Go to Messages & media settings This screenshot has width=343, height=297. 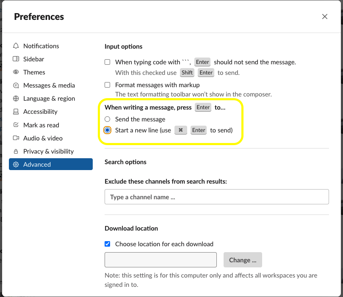pyautogui.click(x=51, y=85)
